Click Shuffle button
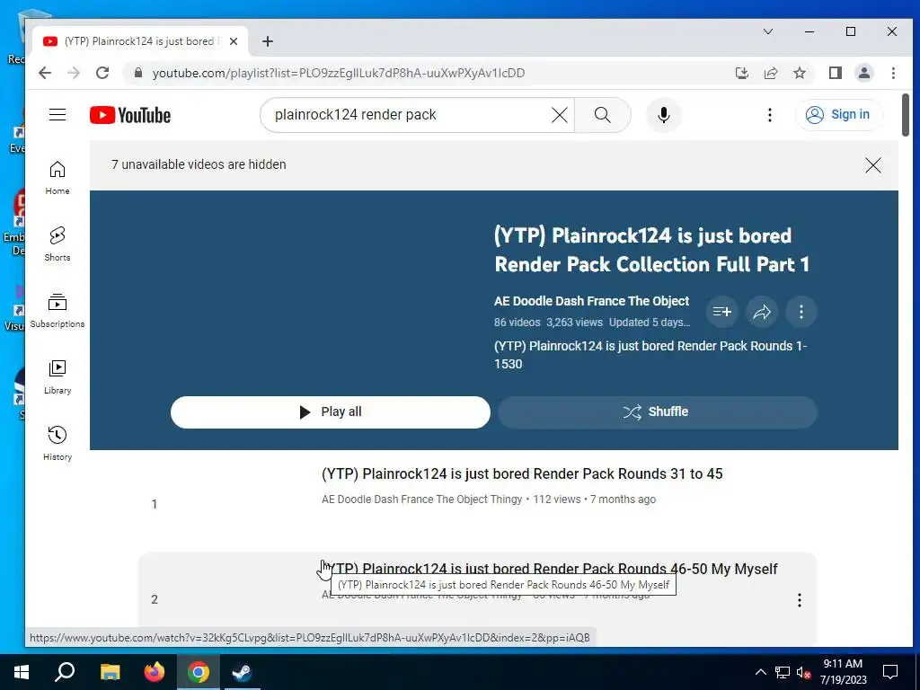Image resolution: width=920 pixels, height=690 pixels. 657,411
